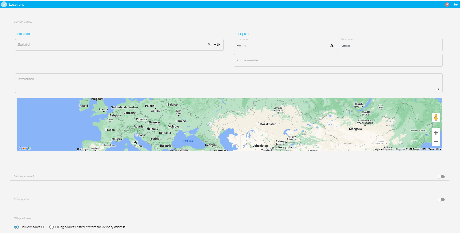
Task: Add a new site with plus-building icon
Action: pos(217,45)
